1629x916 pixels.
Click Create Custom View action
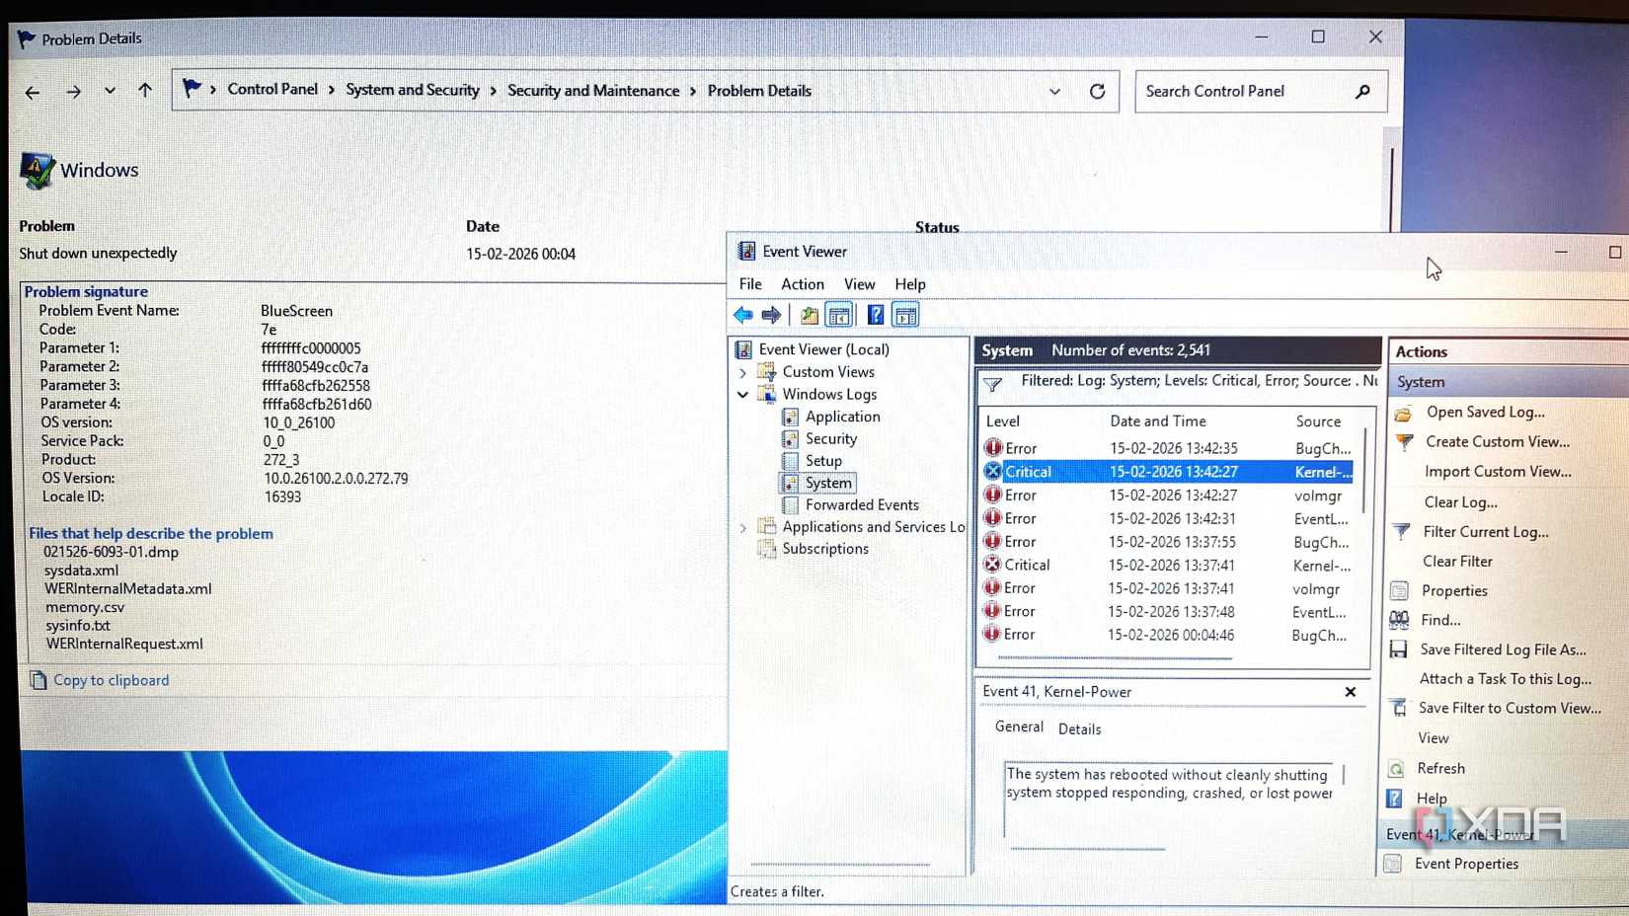click(x=1497, y=442)
